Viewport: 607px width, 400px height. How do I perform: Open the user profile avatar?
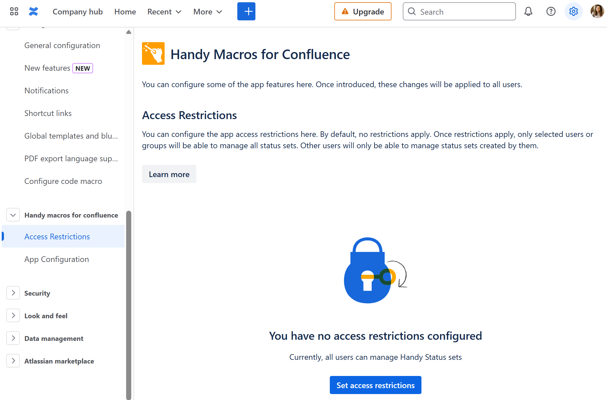click(597, 12)
